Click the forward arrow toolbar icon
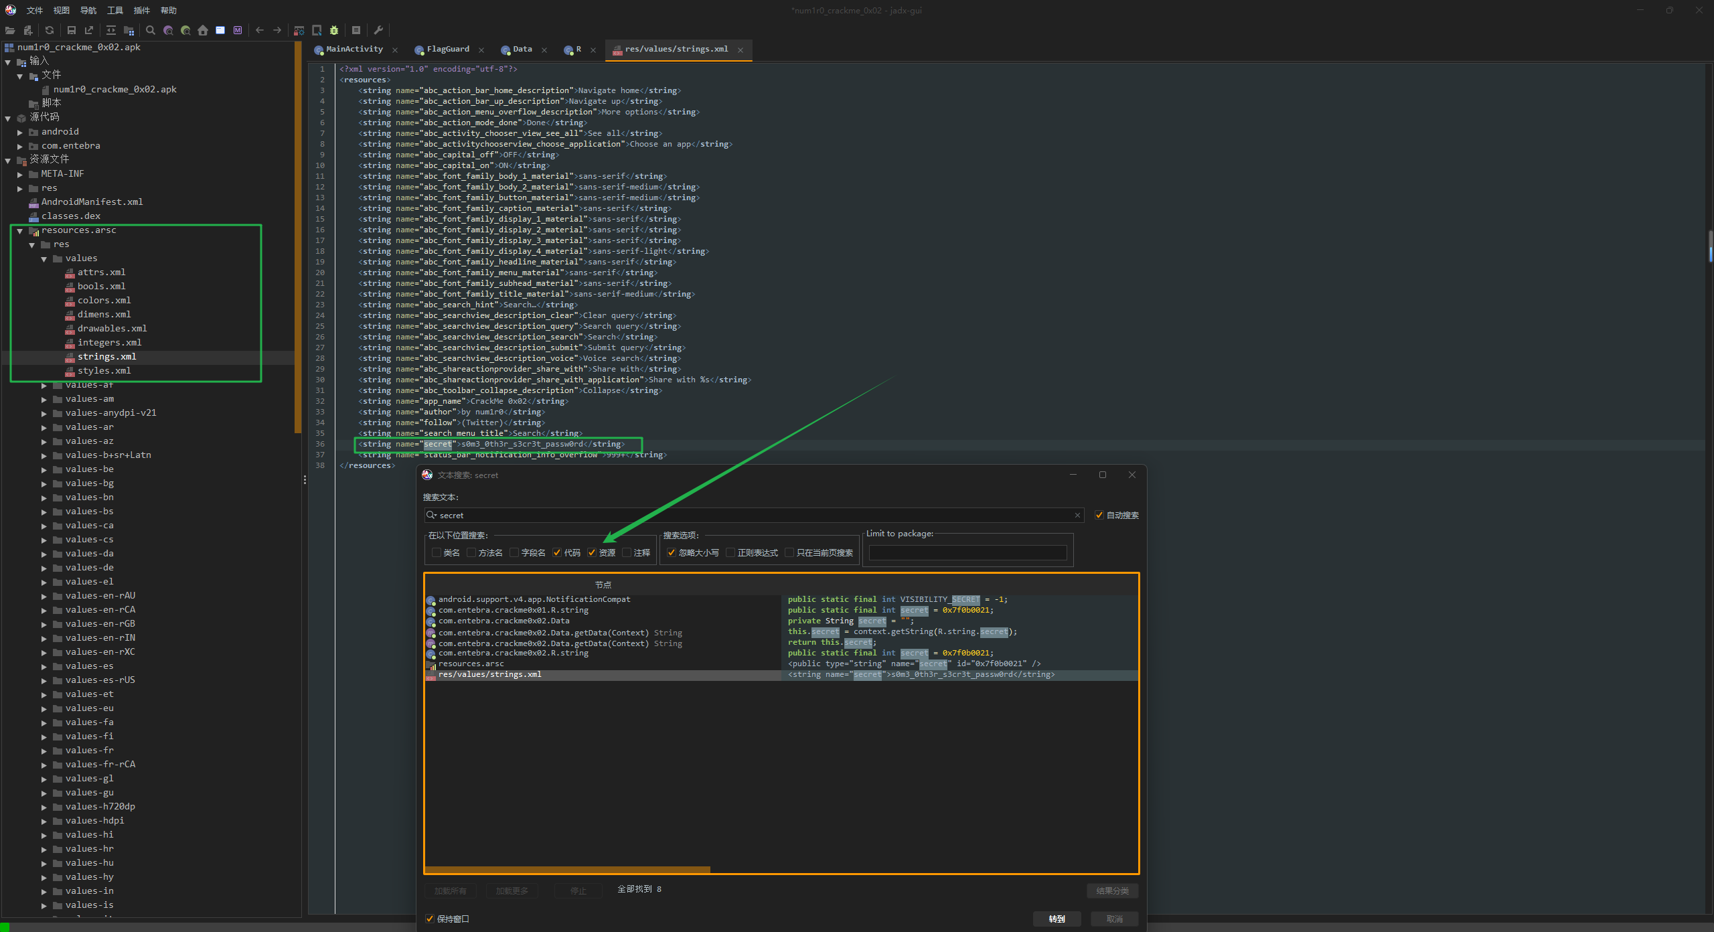Viewport: 1714px width, 932px height. [x=277, y=30]
